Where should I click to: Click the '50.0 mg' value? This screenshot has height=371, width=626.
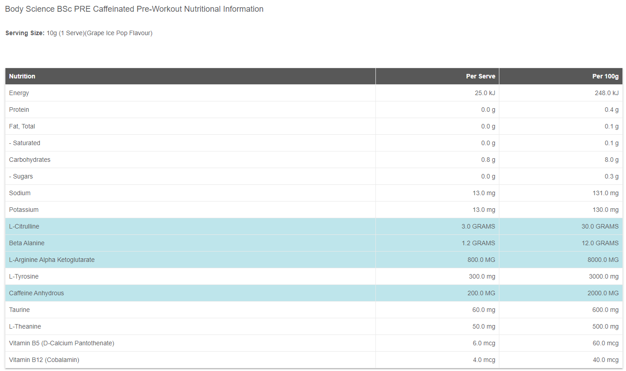[484, 326]
